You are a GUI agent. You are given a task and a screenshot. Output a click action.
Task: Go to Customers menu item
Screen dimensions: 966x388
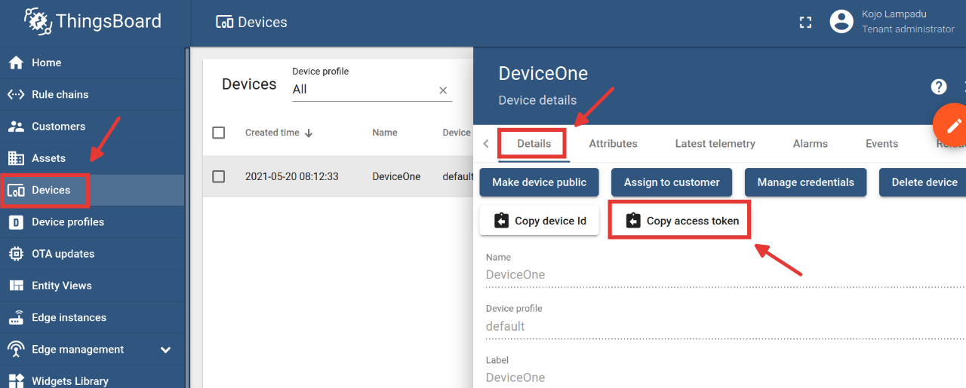tap(92, 127)
